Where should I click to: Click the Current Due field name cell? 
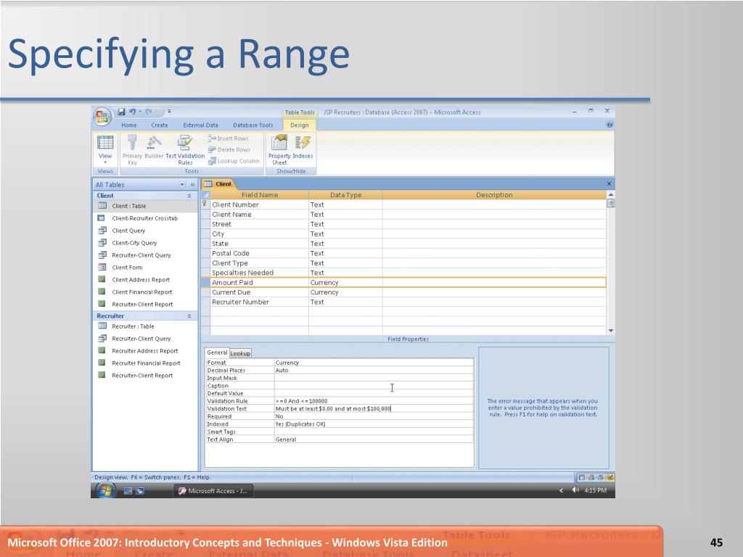[x=260, y=292]
